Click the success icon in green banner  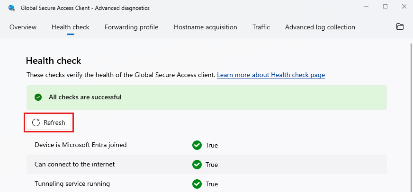tap(38, 97)
